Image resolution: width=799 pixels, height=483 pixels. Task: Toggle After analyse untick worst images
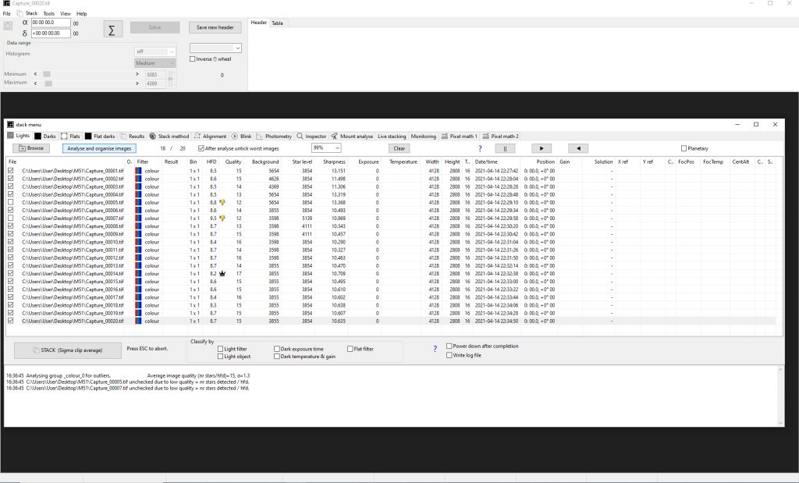(x=203, y=148)
